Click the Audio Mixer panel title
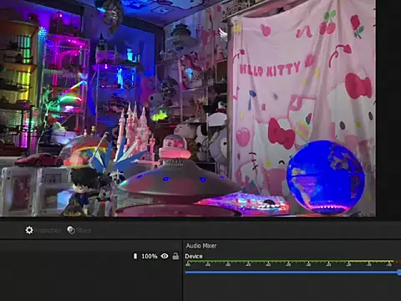The image size is (401, 301). point(201,246)
